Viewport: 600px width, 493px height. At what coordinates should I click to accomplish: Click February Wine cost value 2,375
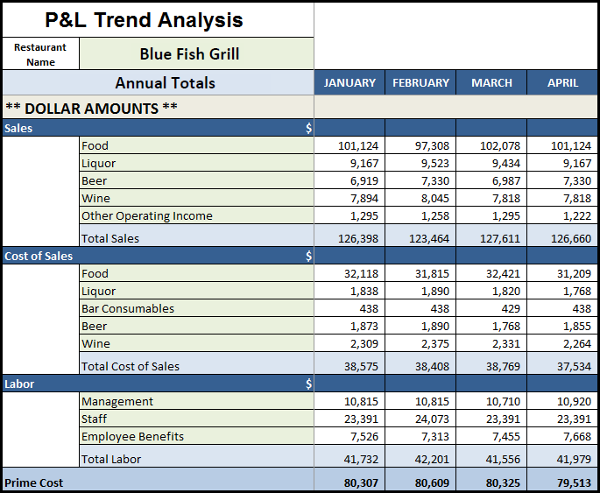[x=420, y=343]
